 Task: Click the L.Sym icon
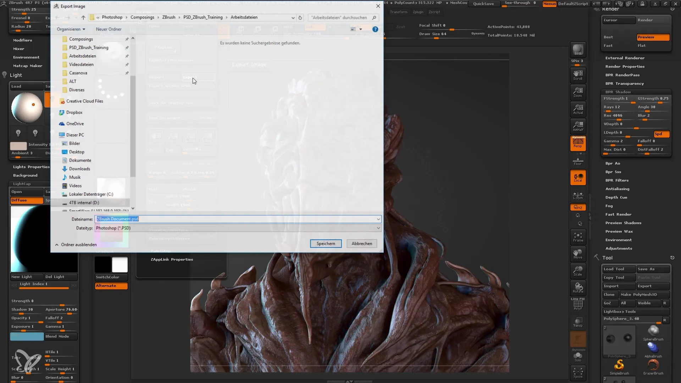[x=578, y=195]
